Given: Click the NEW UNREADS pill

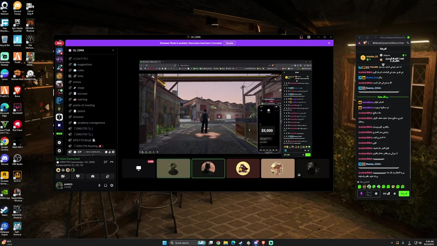Looking at the screenshot, I should pyautogui.click(x=92, y=152).
